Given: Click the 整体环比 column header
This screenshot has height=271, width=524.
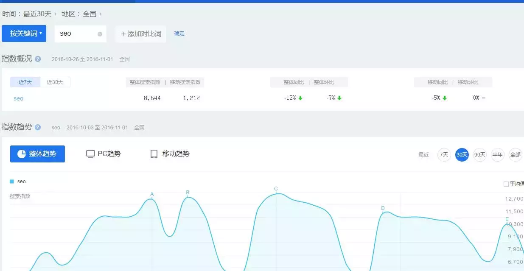Looking at the screenshot, I should pos(324,82).
